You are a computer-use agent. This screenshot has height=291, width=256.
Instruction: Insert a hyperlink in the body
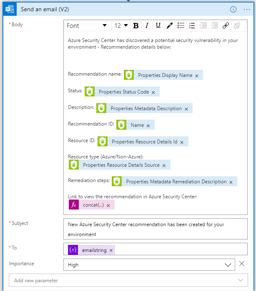tap(226, 25)
